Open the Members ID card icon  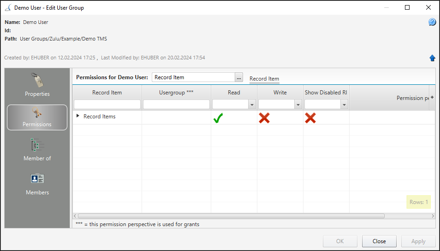pyautogui.click(x=37, y=178)
